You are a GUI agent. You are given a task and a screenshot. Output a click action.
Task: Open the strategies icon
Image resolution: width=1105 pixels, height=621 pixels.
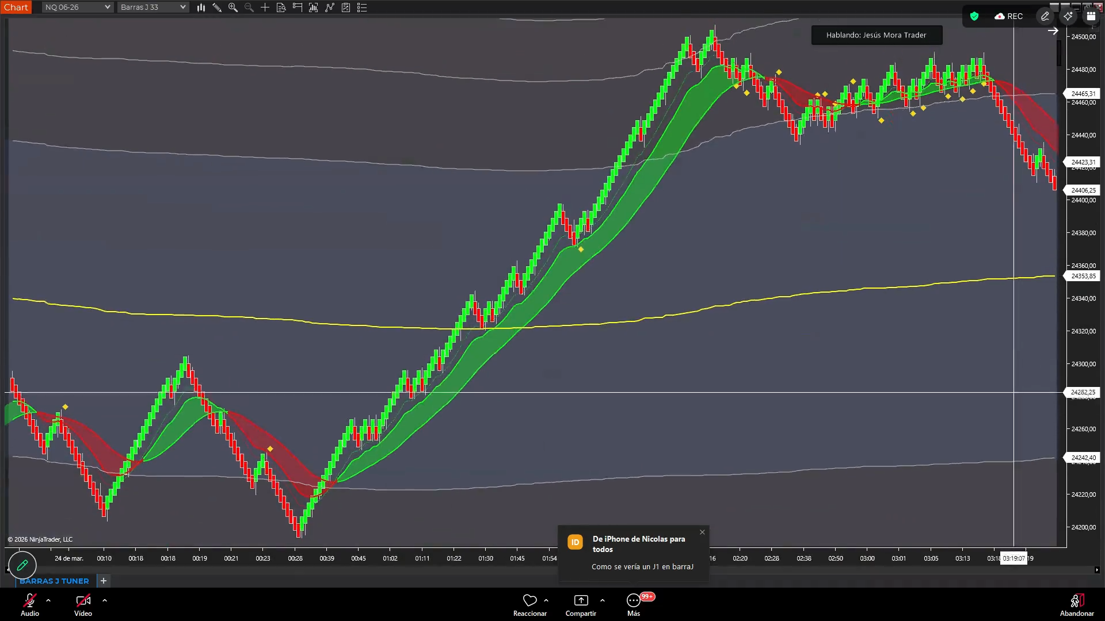(x=346, y=7)
